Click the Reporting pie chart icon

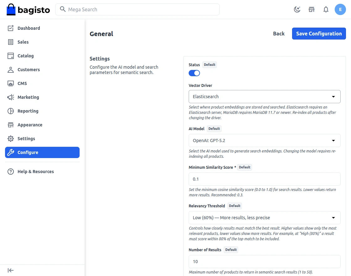tap(11, 111)
